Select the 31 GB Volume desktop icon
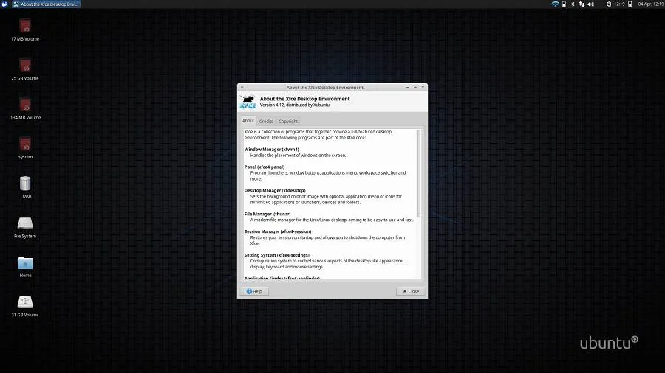The height and width of the screenshot is (373, 665). tap(25, 302)
